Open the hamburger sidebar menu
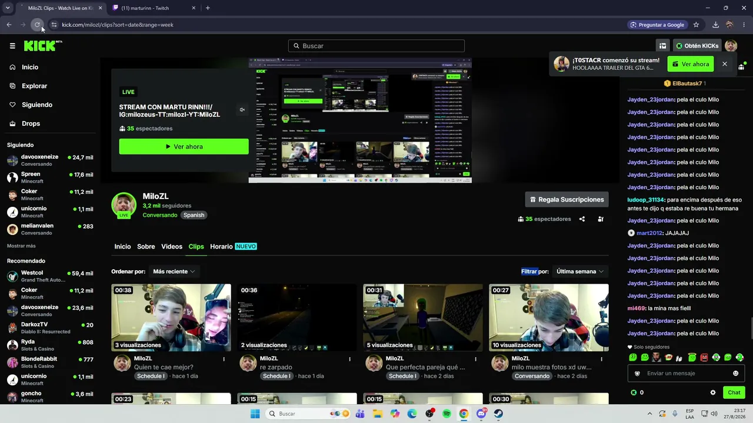 pyautogui.click(x=12, y=46)
